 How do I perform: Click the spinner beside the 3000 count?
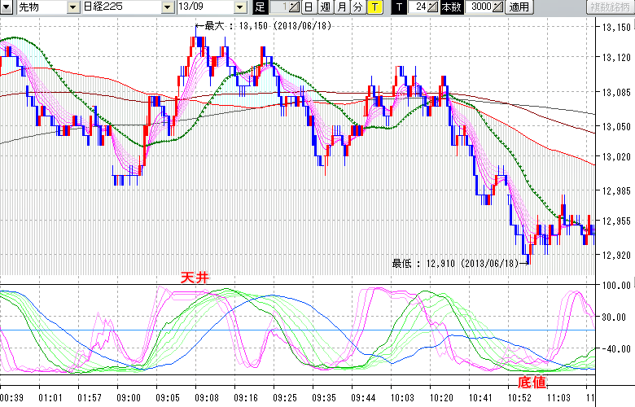point(498,7)
